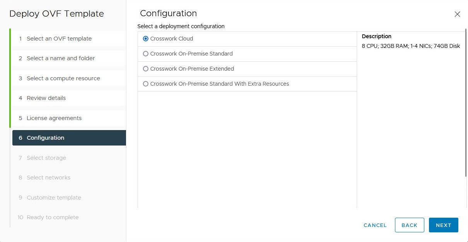Click step 10 Ready to complete
The height and width of the screenshot is (242, 468).
pyautogui.click(x=69, y=217)
